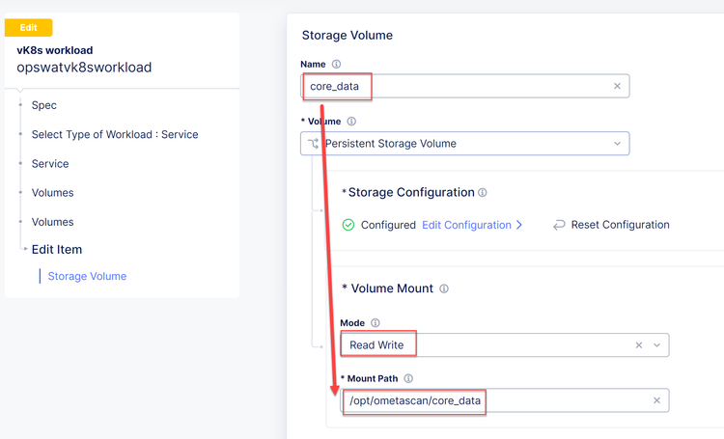
Task: Click the info icon beside Mount Path
Action: point(409,379)
